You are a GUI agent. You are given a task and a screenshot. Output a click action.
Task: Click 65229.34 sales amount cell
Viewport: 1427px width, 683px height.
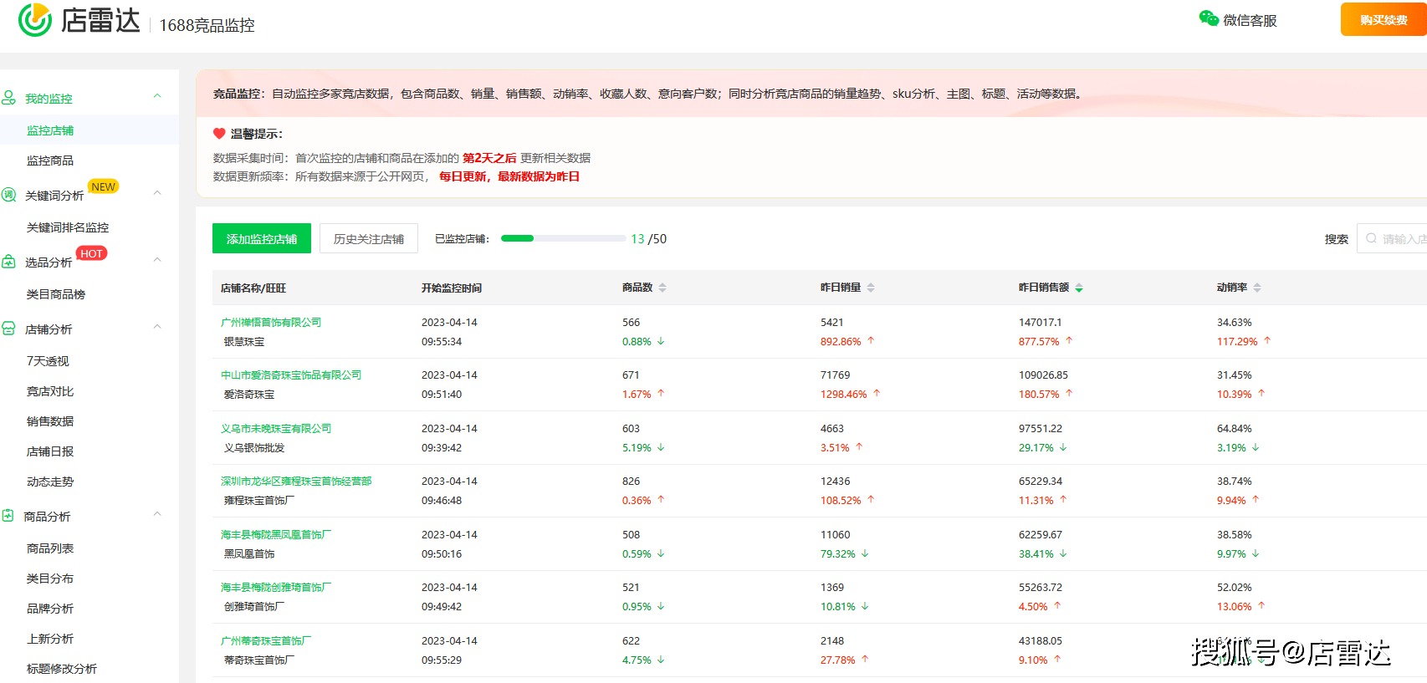(1040, 481)
